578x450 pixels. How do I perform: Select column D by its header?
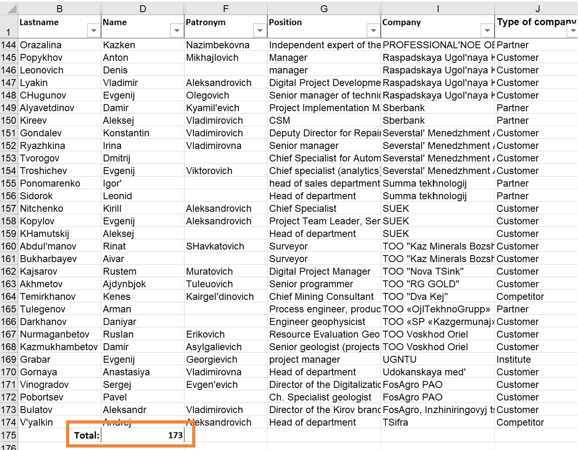click(x=143, y=8)
